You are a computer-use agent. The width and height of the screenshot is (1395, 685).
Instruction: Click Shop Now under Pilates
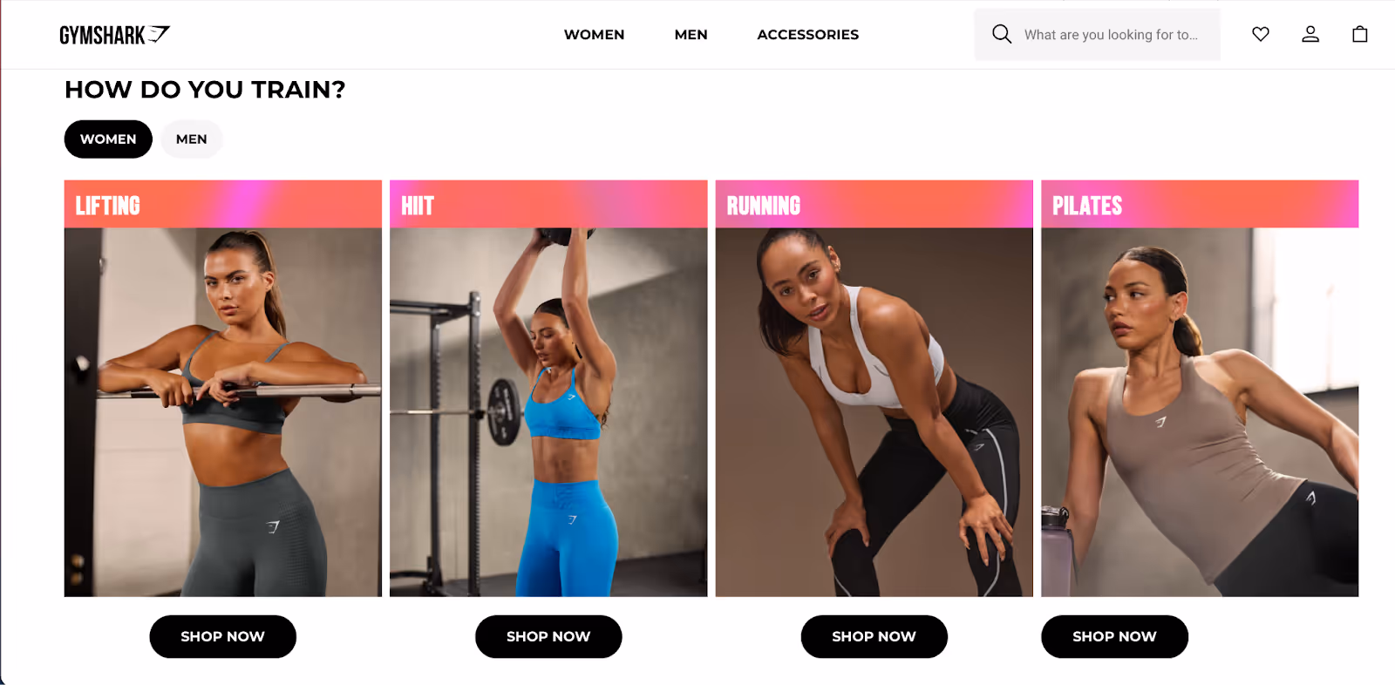pos(1114,637)
